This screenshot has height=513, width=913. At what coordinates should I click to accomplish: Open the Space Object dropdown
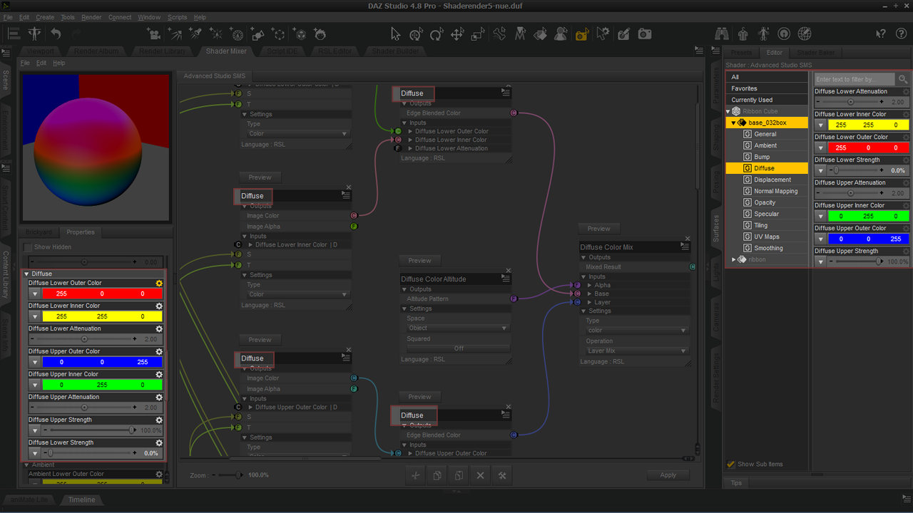tap(458, 328)
